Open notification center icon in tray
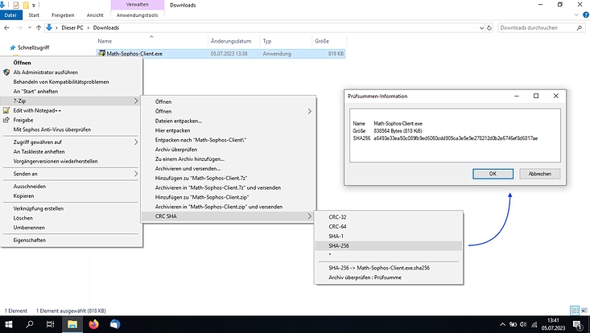Image resolution: width=590 pixels, height=333 pixels. click(578, 324)
